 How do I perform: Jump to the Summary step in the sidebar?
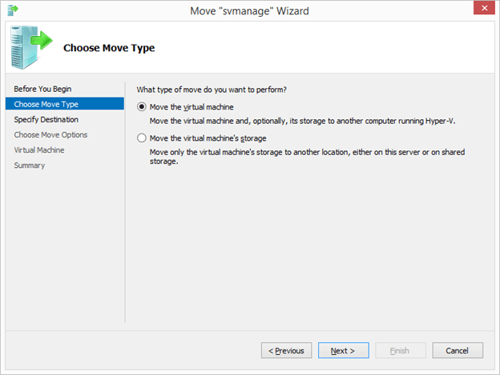(30, 166)
